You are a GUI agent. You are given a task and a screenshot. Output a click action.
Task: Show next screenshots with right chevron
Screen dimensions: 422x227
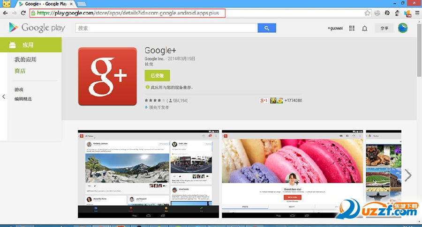(x=408, y=175)
